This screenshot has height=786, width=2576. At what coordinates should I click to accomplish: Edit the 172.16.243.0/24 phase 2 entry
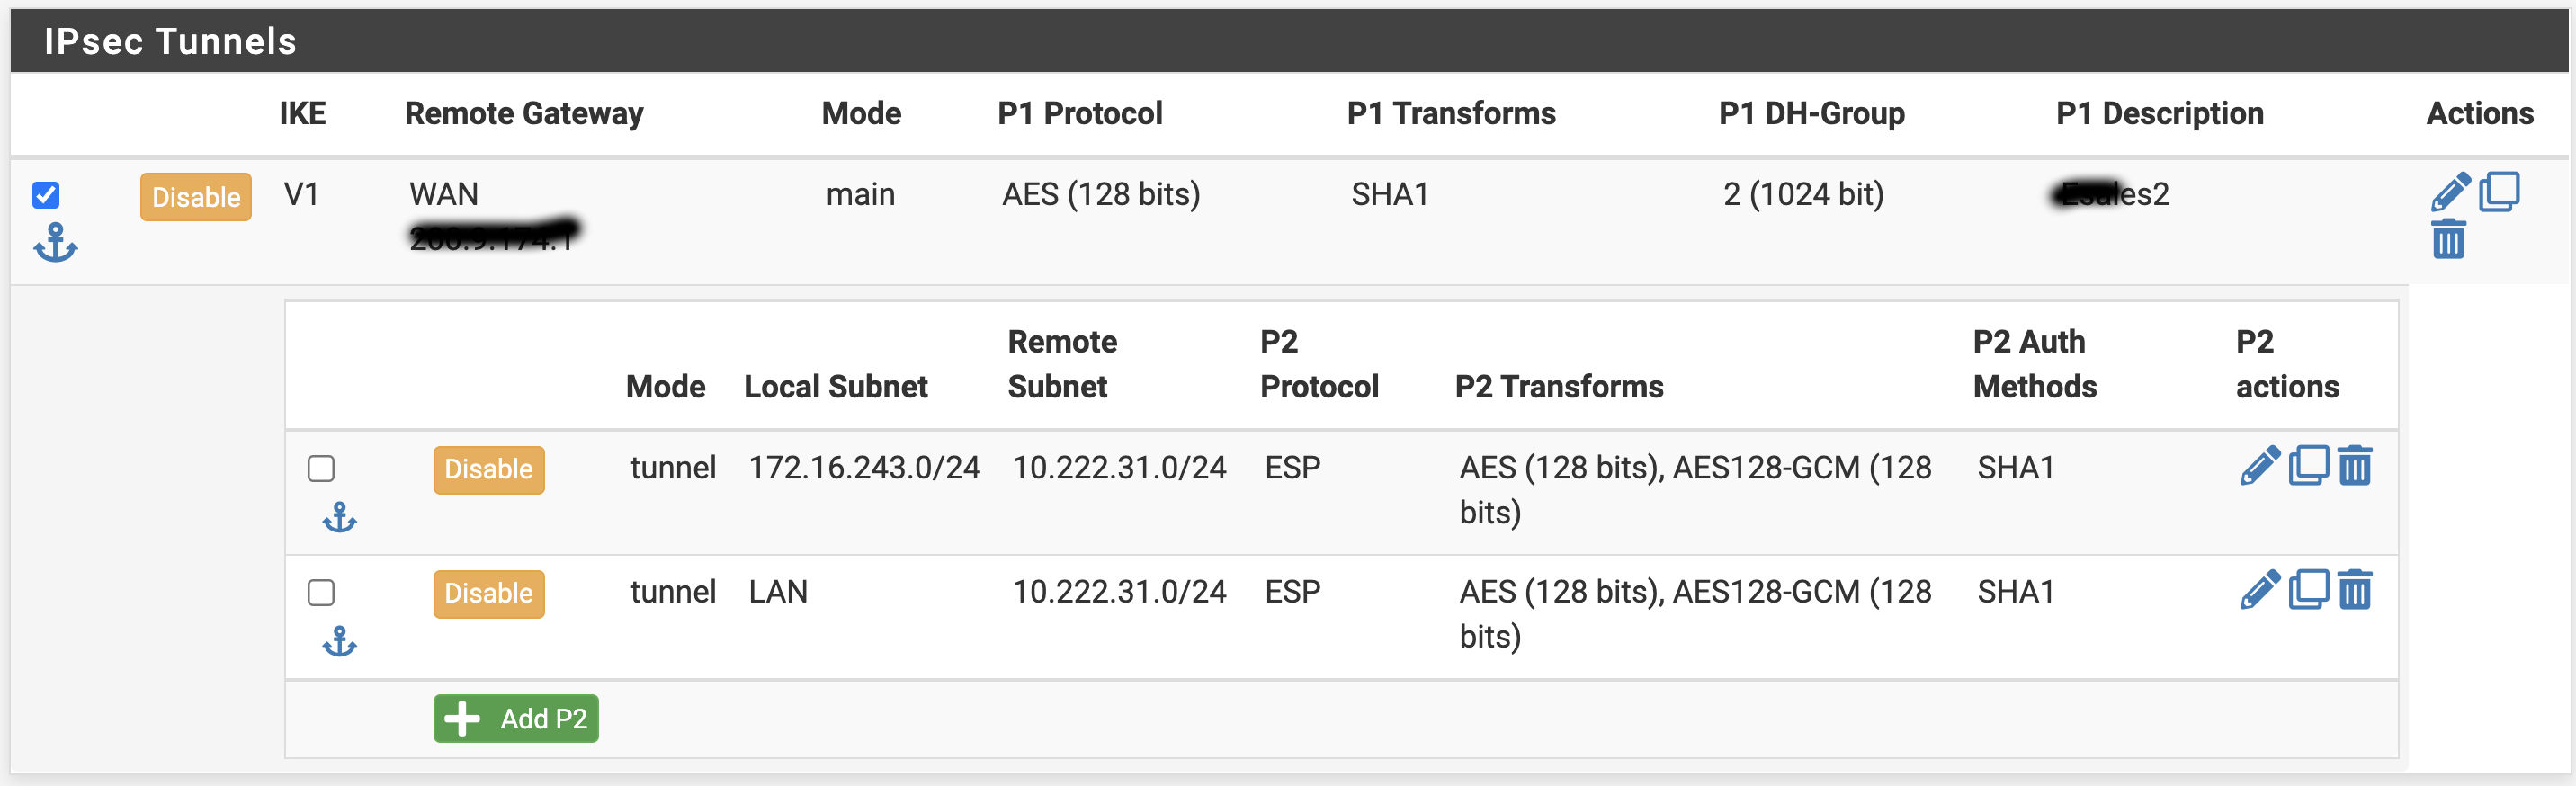(2259, 466)
